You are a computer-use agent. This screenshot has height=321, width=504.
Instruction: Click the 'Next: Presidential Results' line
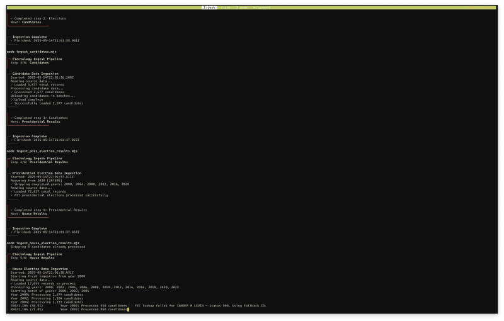click(35, 121)
